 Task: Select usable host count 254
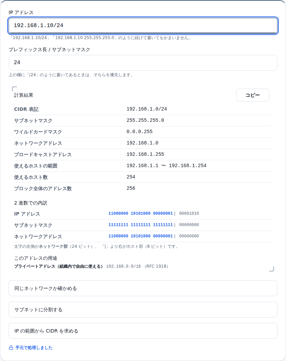[131, 177]
